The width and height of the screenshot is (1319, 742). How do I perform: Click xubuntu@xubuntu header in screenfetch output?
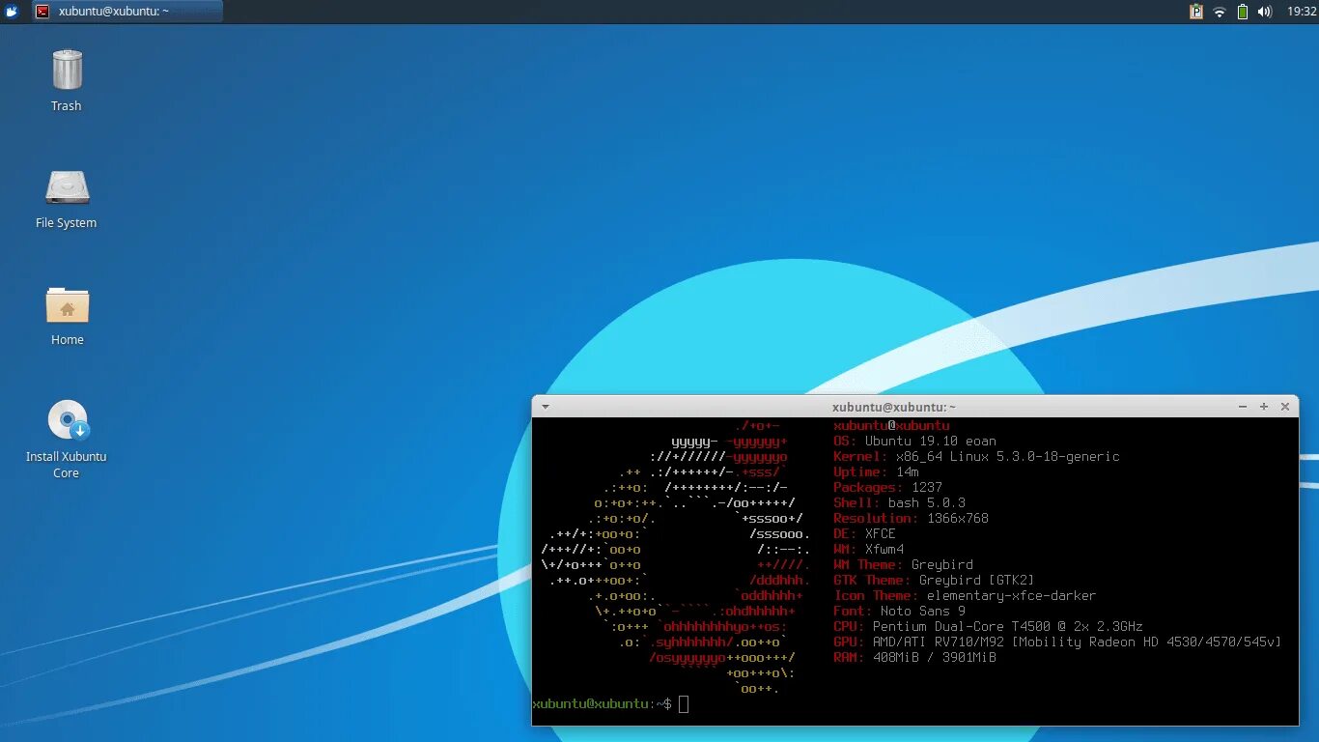(x=891, y=425)
